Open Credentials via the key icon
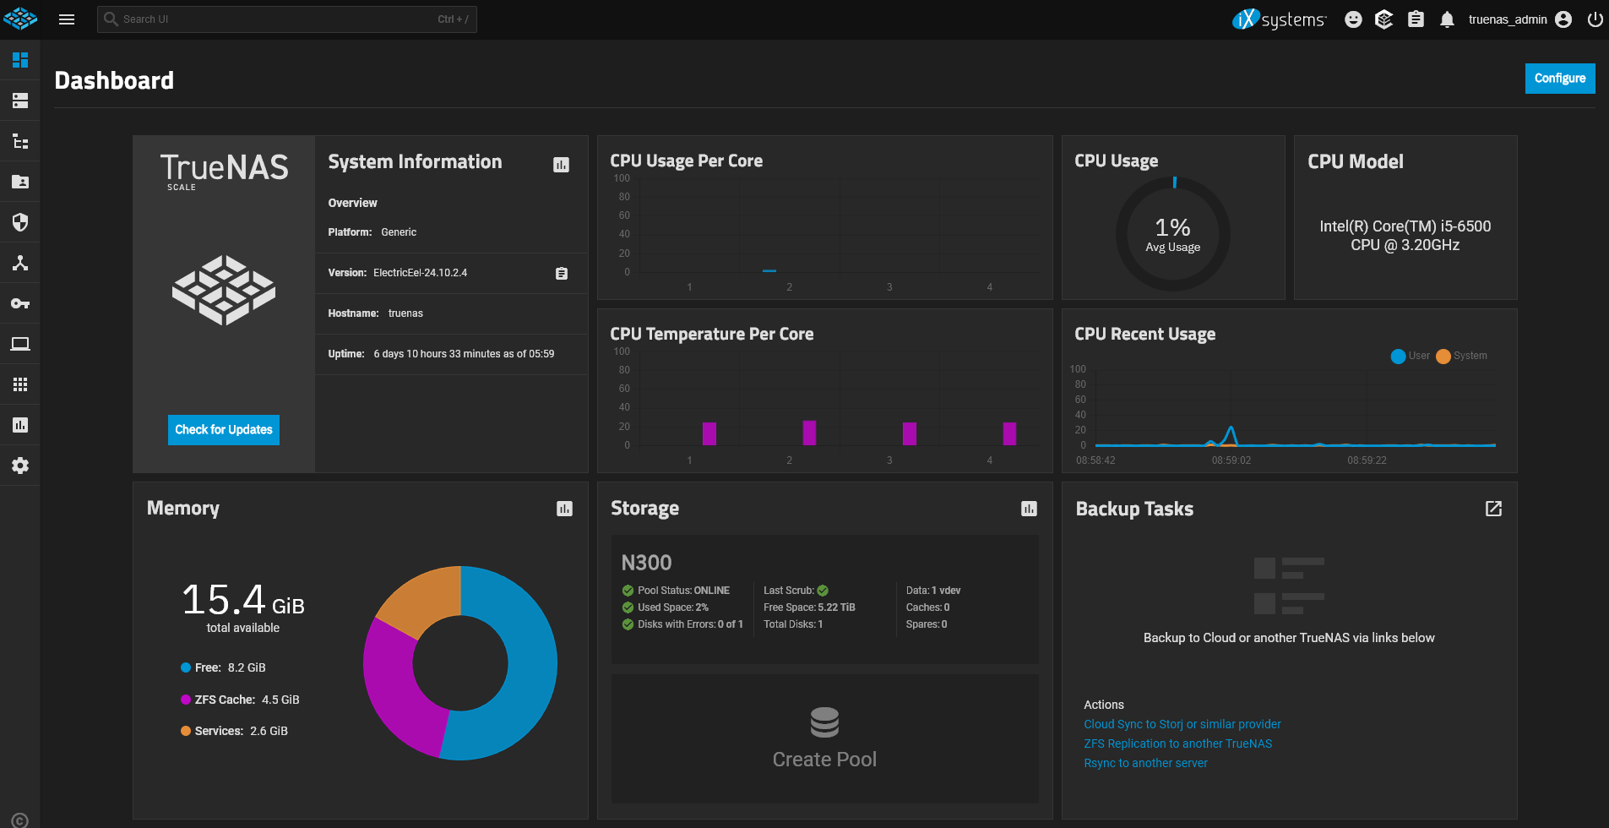 [20, 303]
